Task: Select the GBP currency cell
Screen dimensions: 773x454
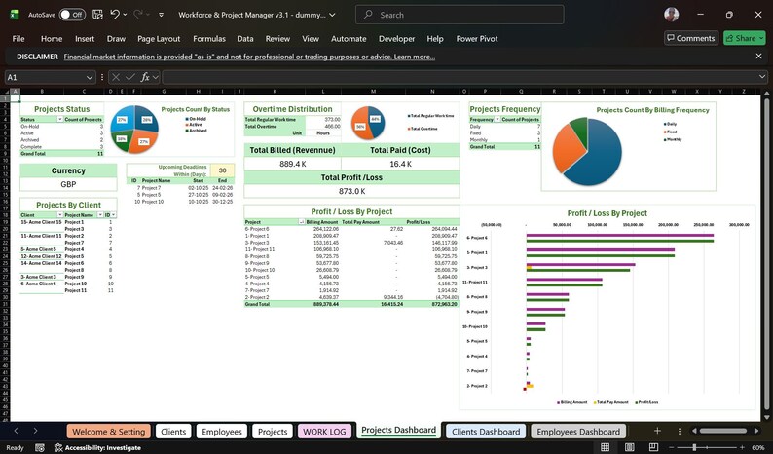Action: [68, 184]
